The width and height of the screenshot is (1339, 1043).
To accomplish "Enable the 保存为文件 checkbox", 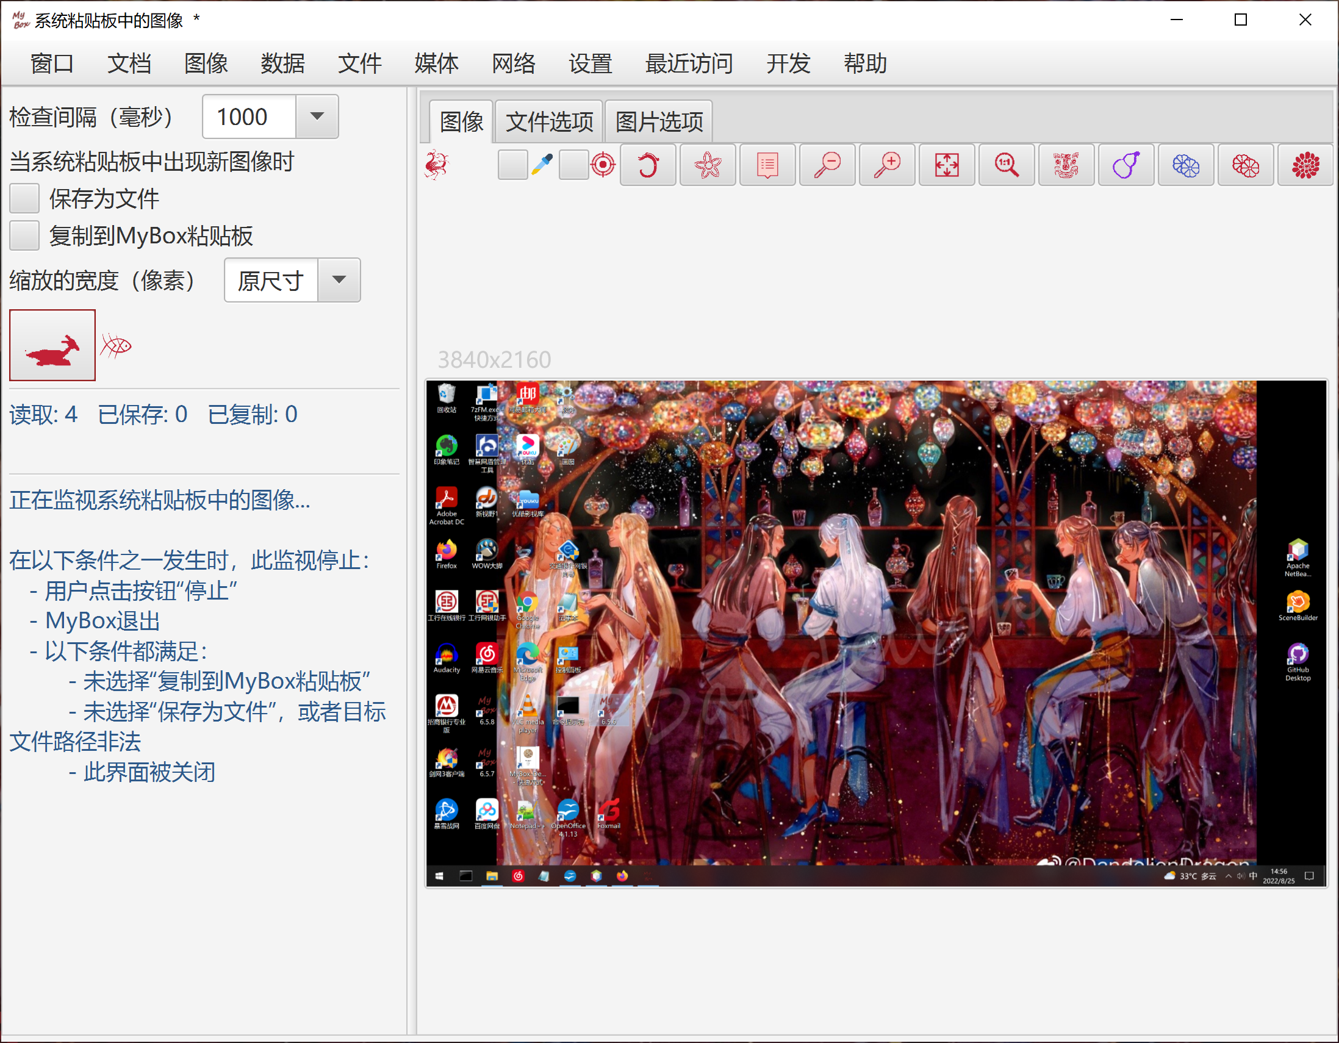I will point(24,199).
